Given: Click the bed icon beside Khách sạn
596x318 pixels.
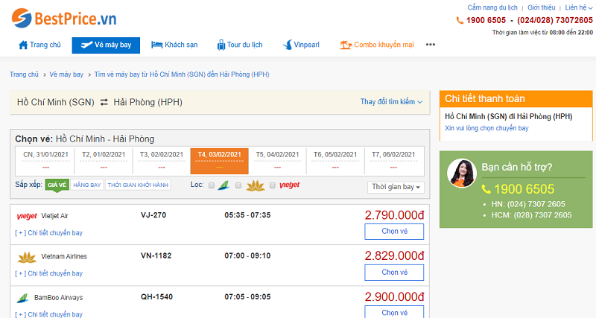Looking at the screenshot, I should click(156, 45).
